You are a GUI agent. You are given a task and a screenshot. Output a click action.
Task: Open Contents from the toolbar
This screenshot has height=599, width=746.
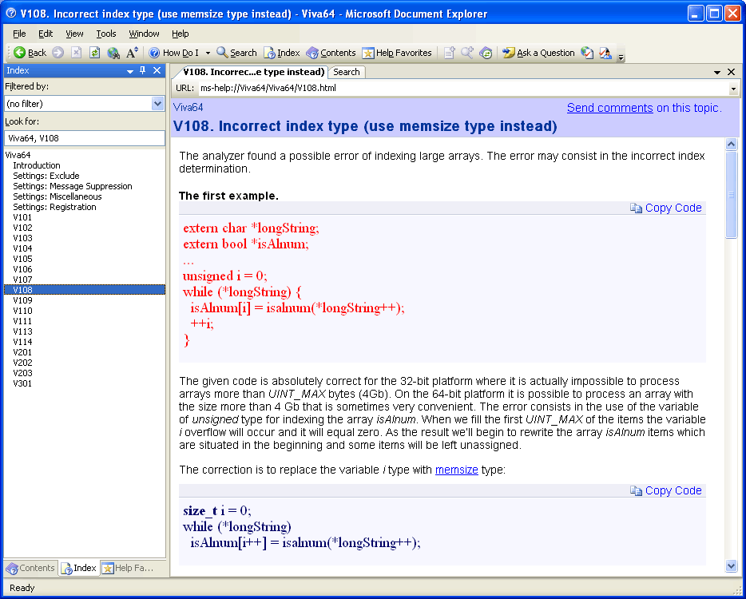[331, 53]
